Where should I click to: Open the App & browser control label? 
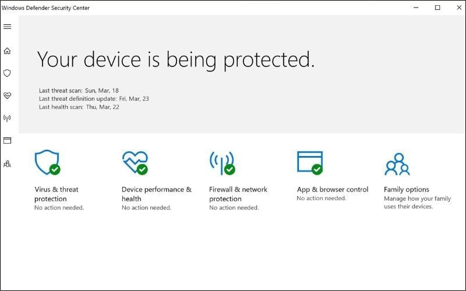[x=333, y=189]
